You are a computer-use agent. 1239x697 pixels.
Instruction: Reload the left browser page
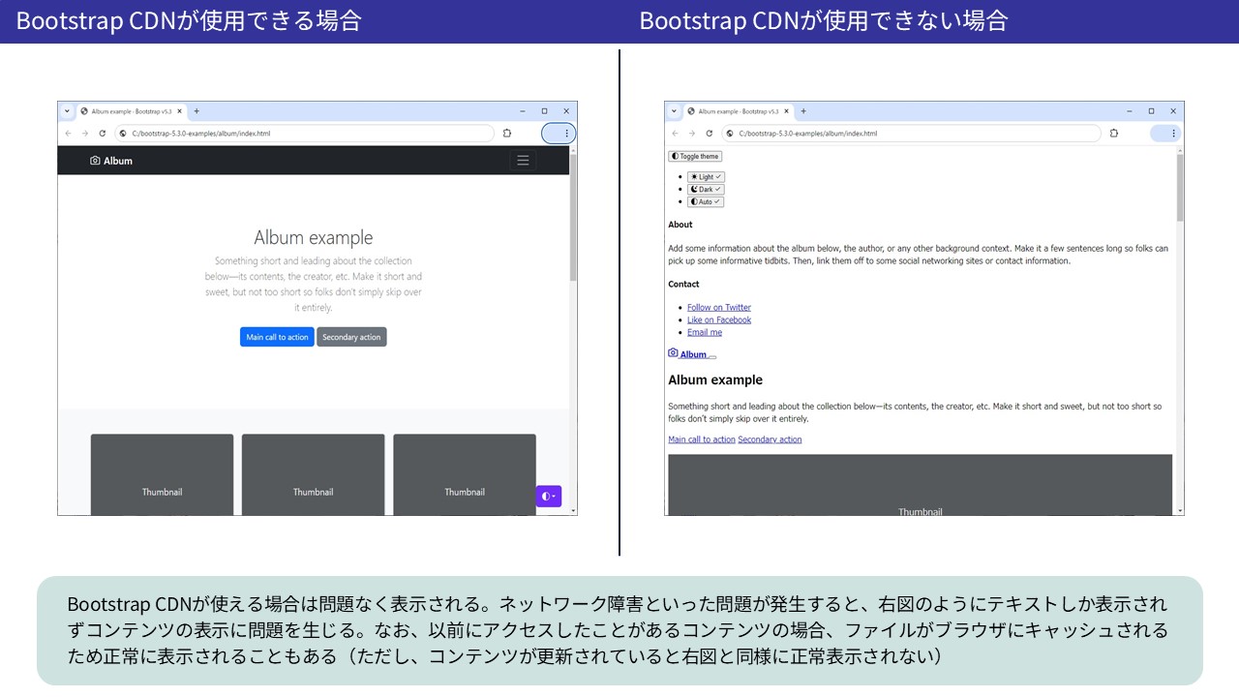[x=102, y=133]
